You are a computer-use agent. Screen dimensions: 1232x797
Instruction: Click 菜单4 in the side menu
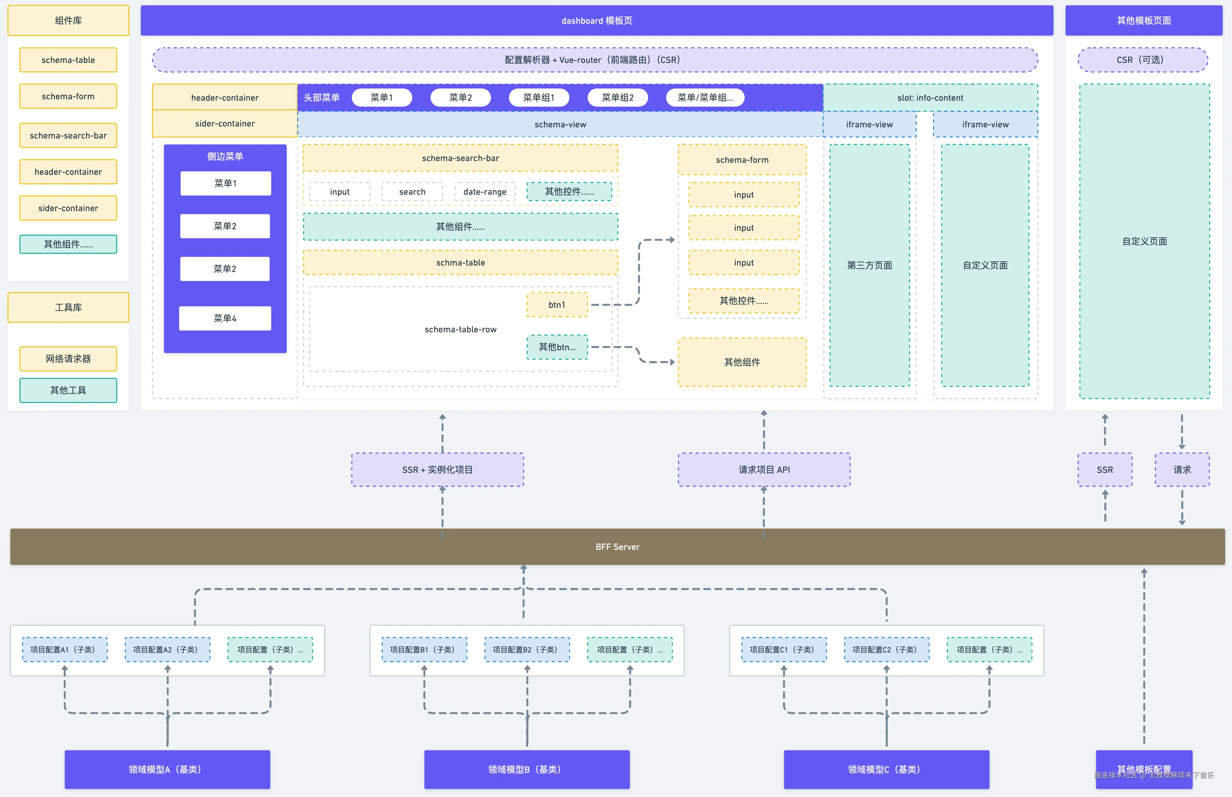(225, 318)
